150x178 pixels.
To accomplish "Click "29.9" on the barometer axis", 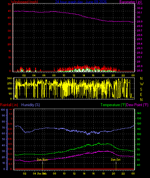I will [140, 21].
